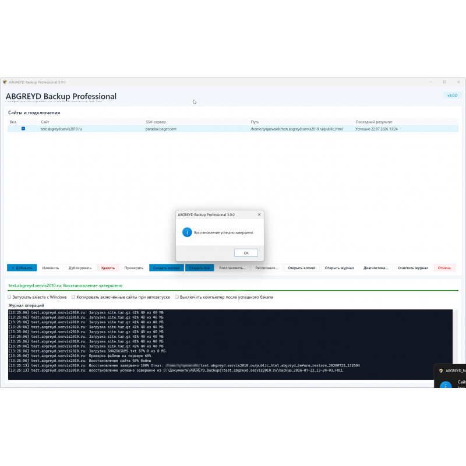
Task: Click the 'Очистить журнал' button
Action: click(413, 268)
